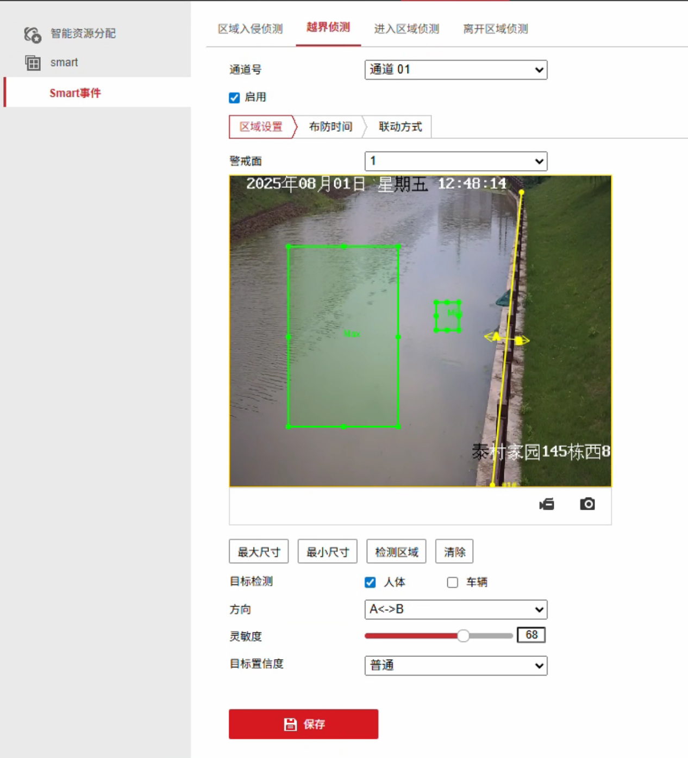
Task: Click the smart grid icon in sidebar
Action: tap(33, 63)
